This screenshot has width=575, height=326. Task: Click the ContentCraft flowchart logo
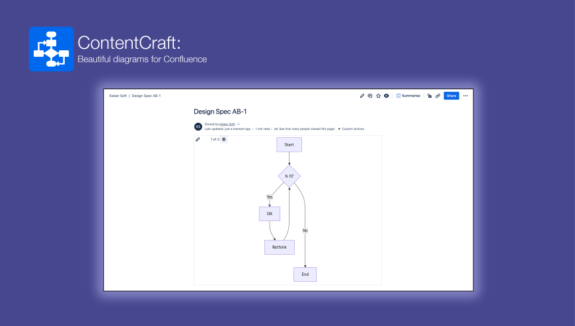click(52, 49)
